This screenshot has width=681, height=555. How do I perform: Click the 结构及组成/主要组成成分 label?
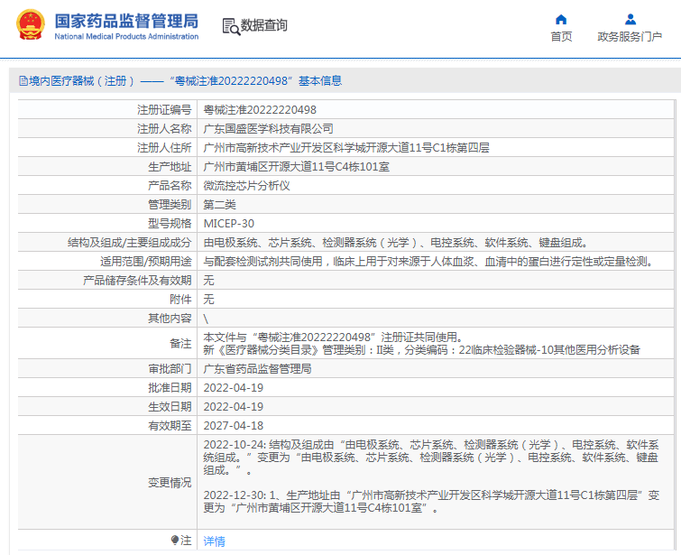pos(129,243)
